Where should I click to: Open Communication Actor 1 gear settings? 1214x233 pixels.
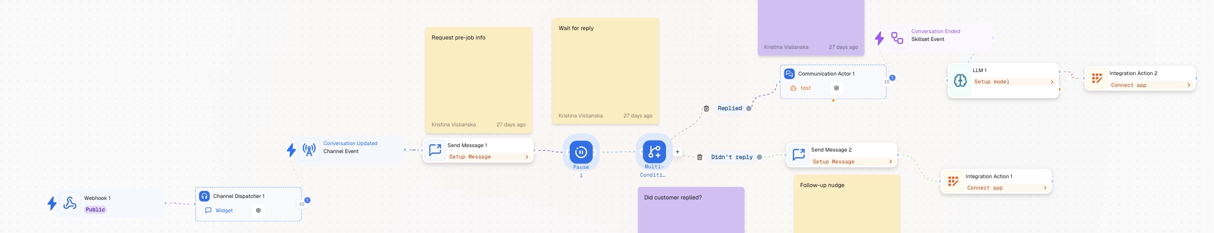(x=836, y=88)
